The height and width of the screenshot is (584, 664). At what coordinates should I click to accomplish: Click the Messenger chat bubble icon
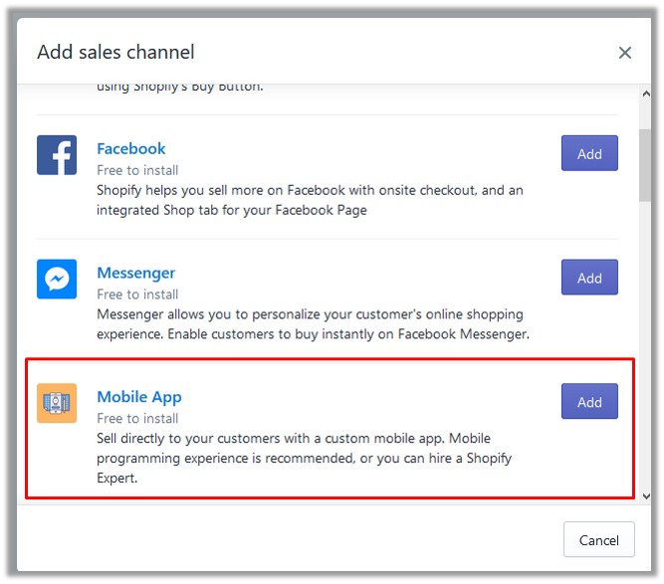point(57,279)
